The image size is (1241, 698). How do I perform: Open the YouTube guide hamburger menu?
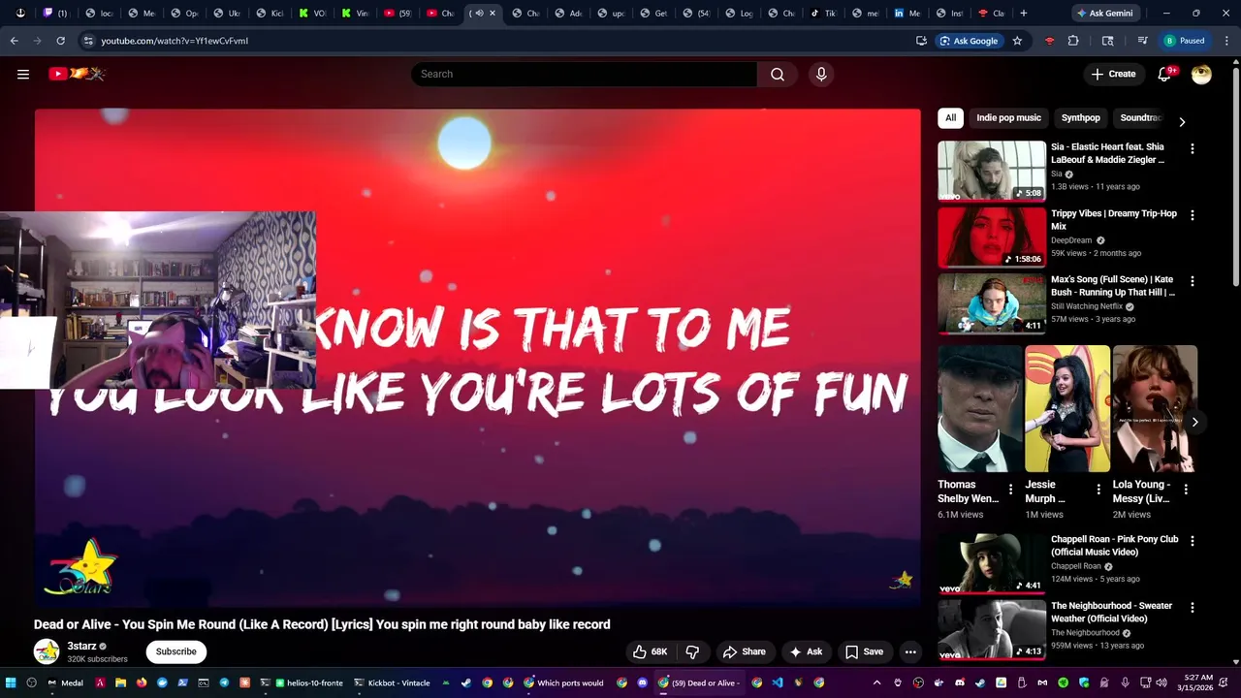coord(23,74)
